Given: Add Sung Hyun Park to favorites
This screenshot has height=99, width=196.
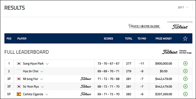Looking at the screenshot, I should click(x=185, y=63).
